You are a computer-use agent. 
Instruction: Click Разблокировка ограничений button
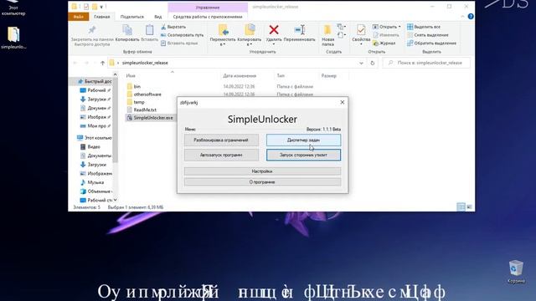coord(221,140)
